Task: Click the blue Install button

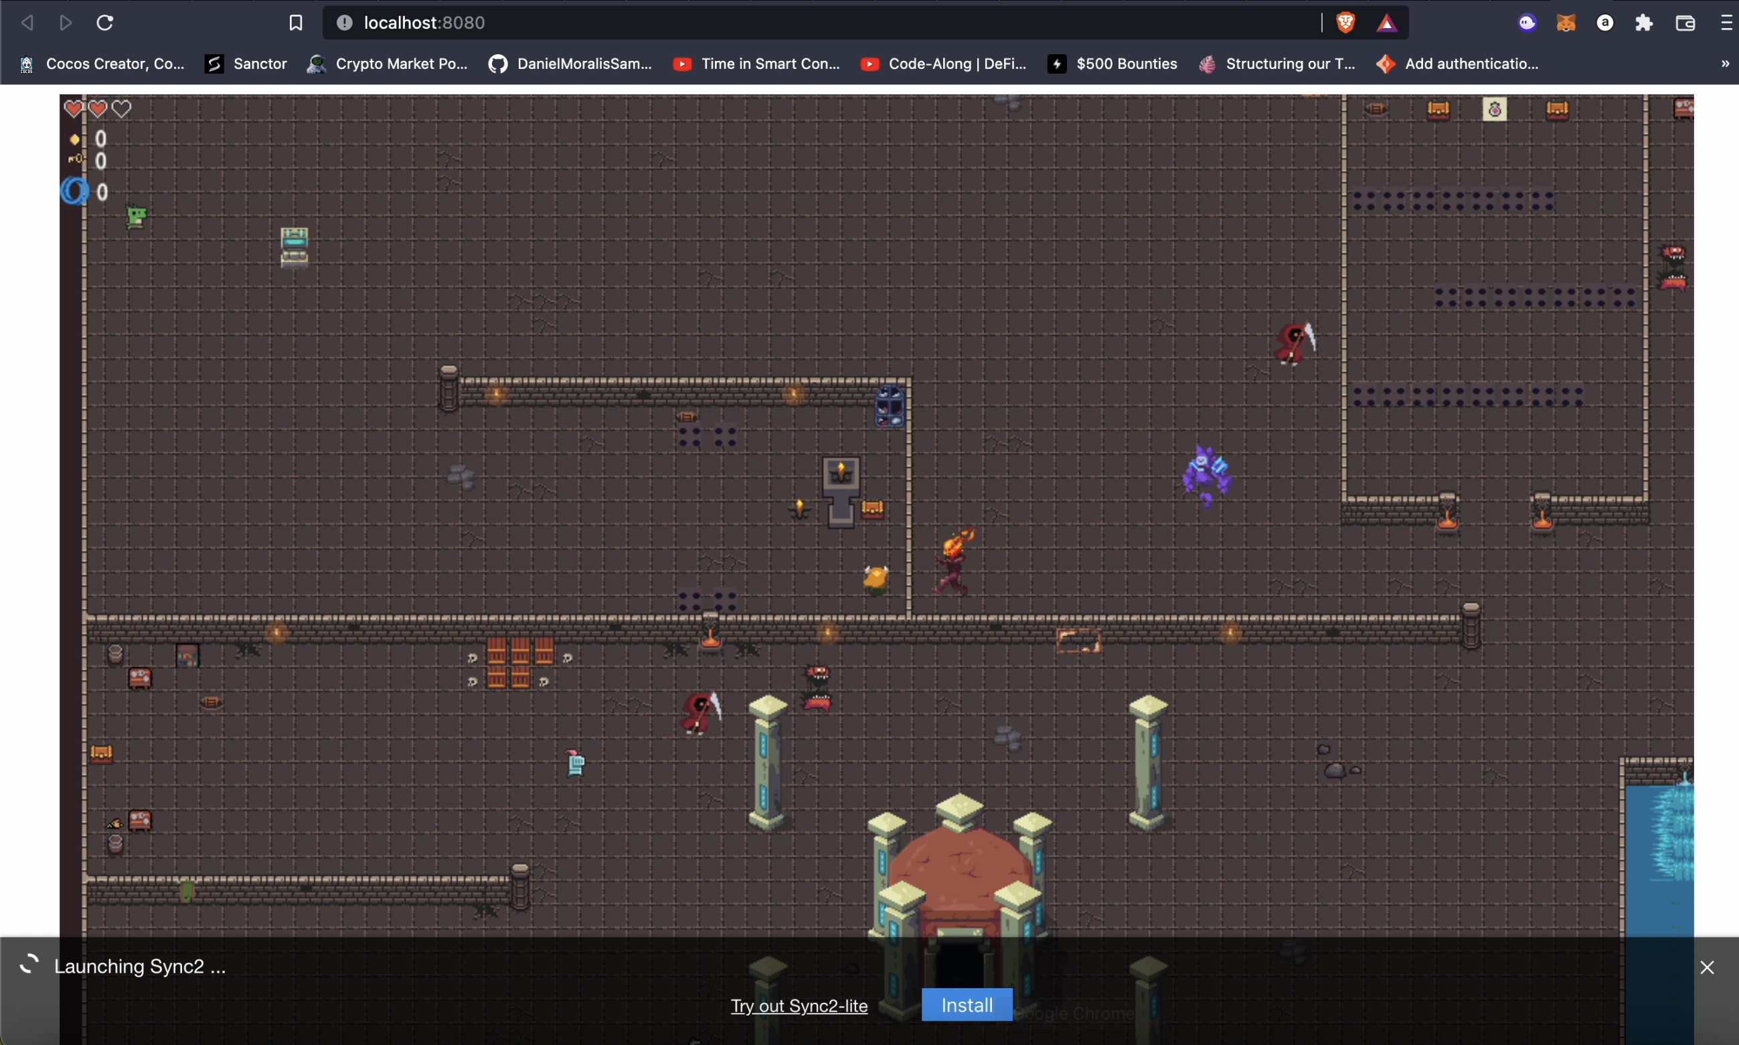Action: (x=967, y=1005)
